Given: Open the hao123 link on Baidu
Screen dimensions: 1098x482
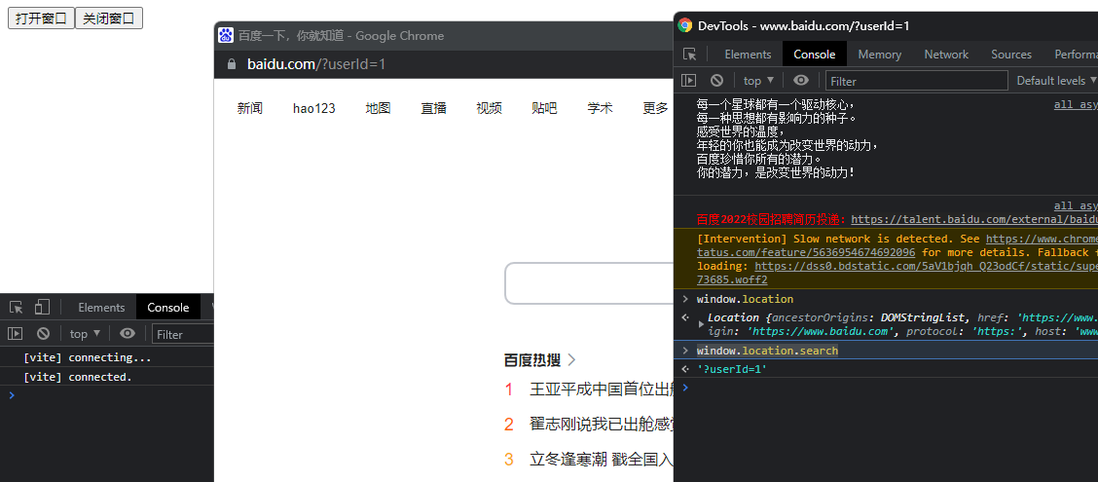Looking at the screenshot, I should click(x=313, y=108).
